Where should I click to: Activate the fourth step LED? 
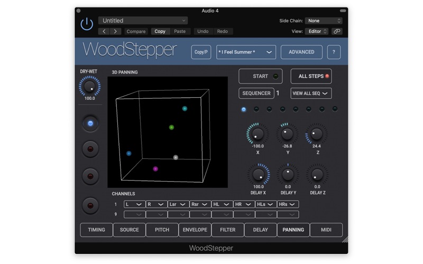point(282,109)
